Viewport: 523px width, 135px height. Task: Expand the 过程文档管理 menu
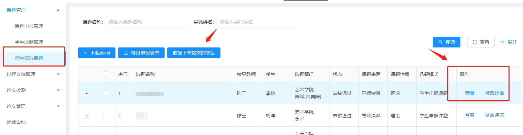pyautogui.click(x=58, y=74)
